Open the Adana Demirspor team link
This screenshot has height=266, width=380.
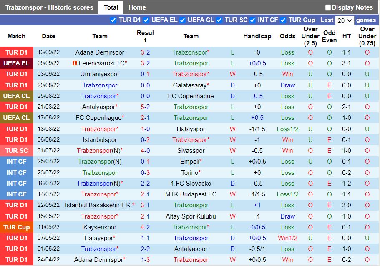point(100,52)
